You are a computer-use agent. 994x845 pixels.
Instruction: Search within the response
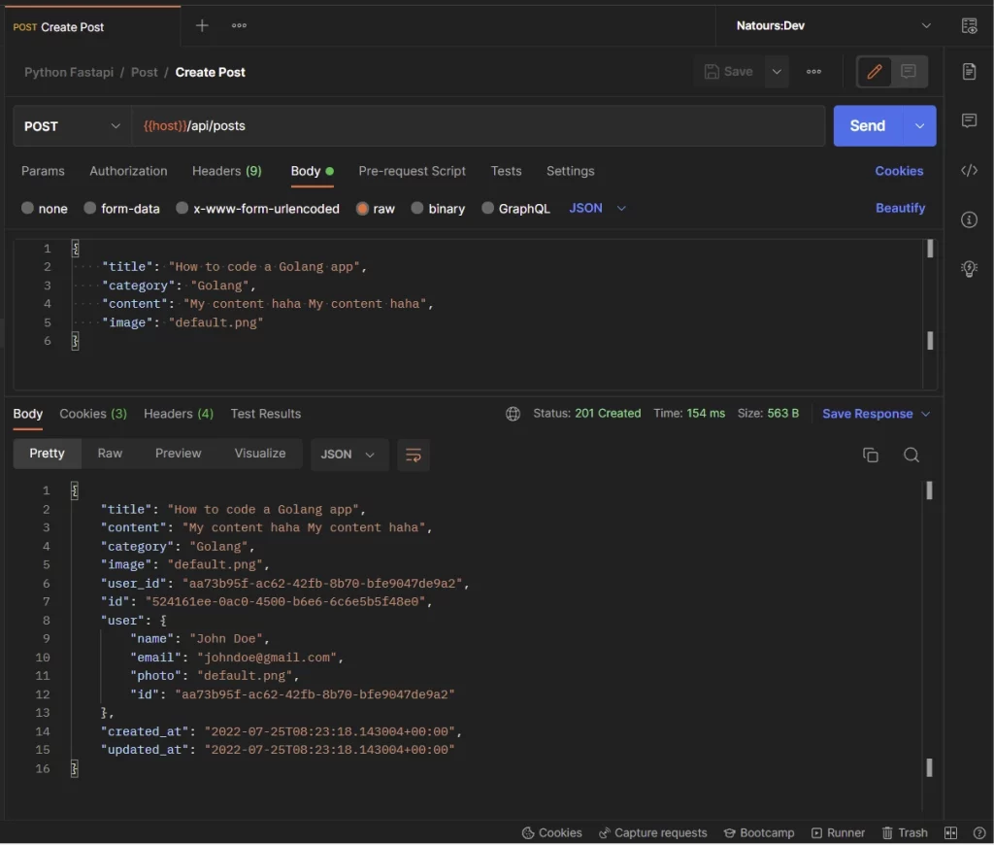(911, 455)
